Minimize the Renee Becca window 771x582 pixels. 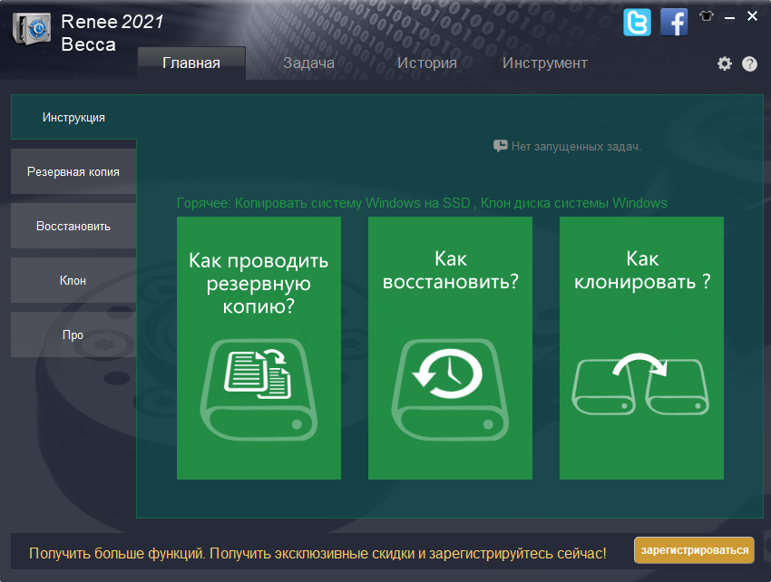click(729, 18)
